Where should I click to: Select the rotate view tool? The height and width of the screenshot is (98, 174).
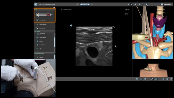(x=142, y=4)
